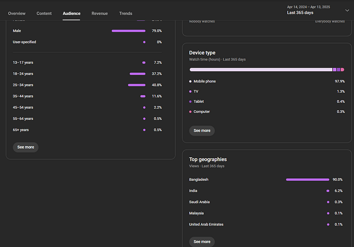The image size is (354, 247).
Task: Click the 13–17 years label
Action: pos(23,63)
